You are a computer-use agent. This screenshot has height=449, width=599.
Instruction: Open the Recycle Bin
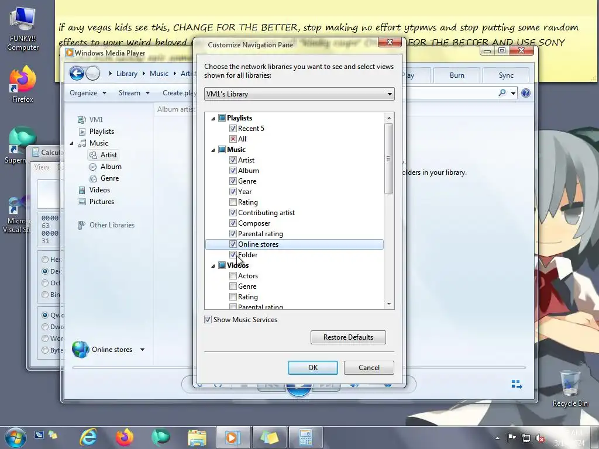(x=570, y=389)
